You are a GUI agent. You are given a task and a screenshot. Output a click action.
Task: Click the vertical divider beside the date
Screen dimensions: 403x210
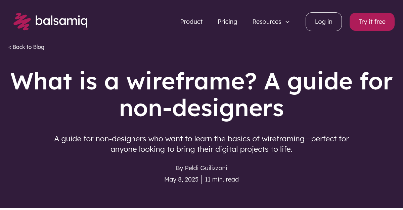(x=202, y=180)
